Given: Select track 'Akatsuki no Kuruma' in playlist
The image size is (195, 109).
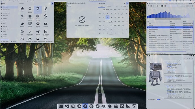Looking at the screenshot, I should click(x=170, y=29).
